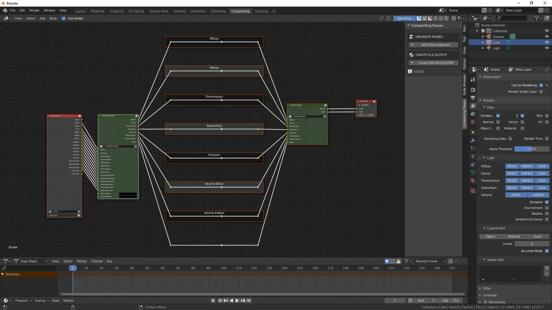The image size is (552, 310).
Task: Open the Material properties sphere icon
Action: coord(473,181)
